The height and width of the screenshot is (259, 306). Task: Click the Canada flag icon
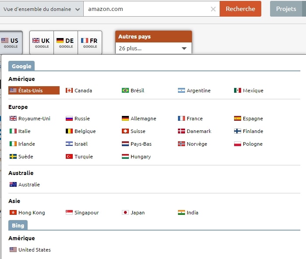69,91
